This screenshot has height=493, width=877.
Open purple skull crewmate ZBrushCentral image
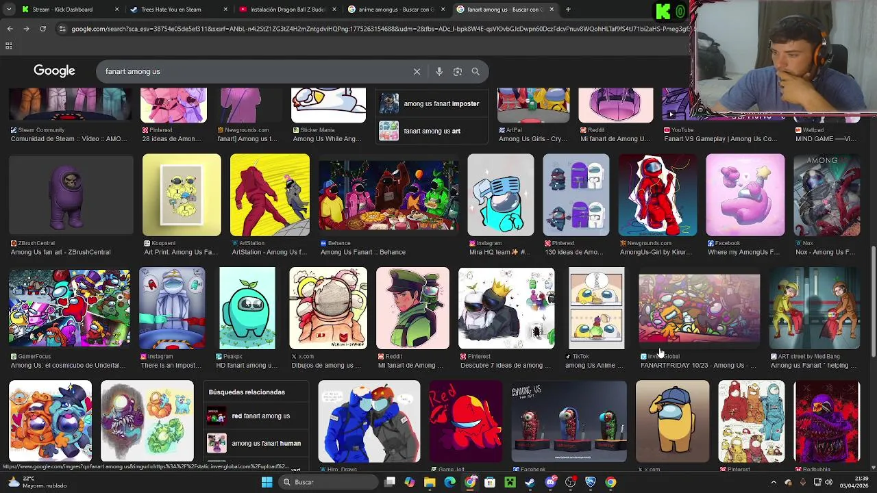(x=71, y=195)
